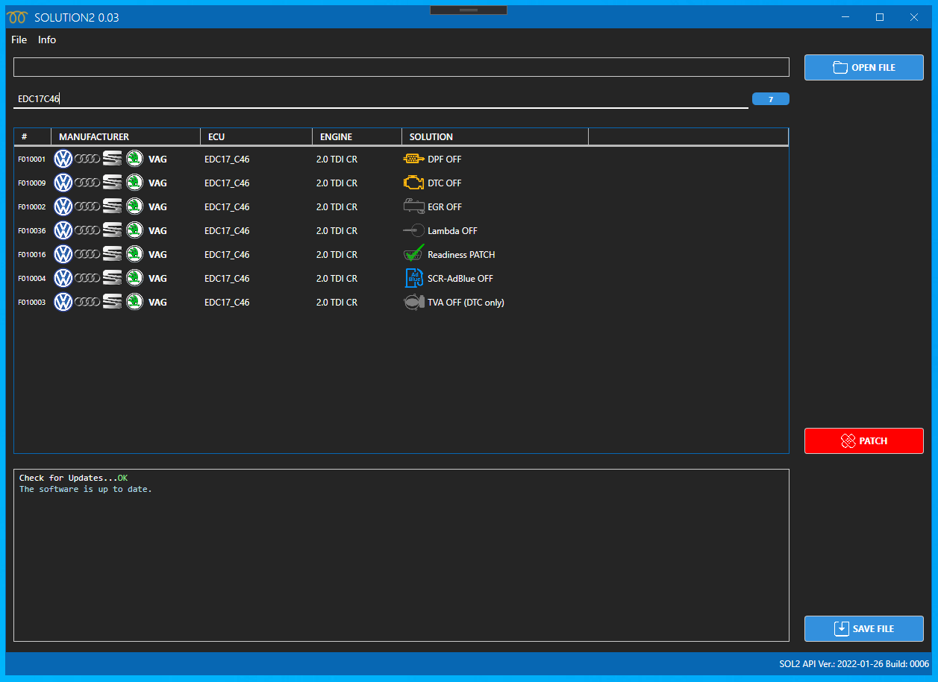Click the # column header

coord(32,136)
